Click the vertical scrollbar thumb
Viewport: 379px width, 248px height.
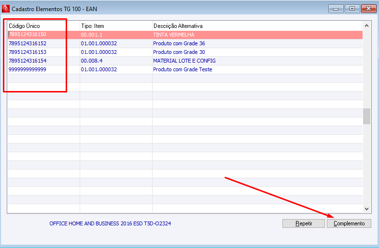coord(366,116)
